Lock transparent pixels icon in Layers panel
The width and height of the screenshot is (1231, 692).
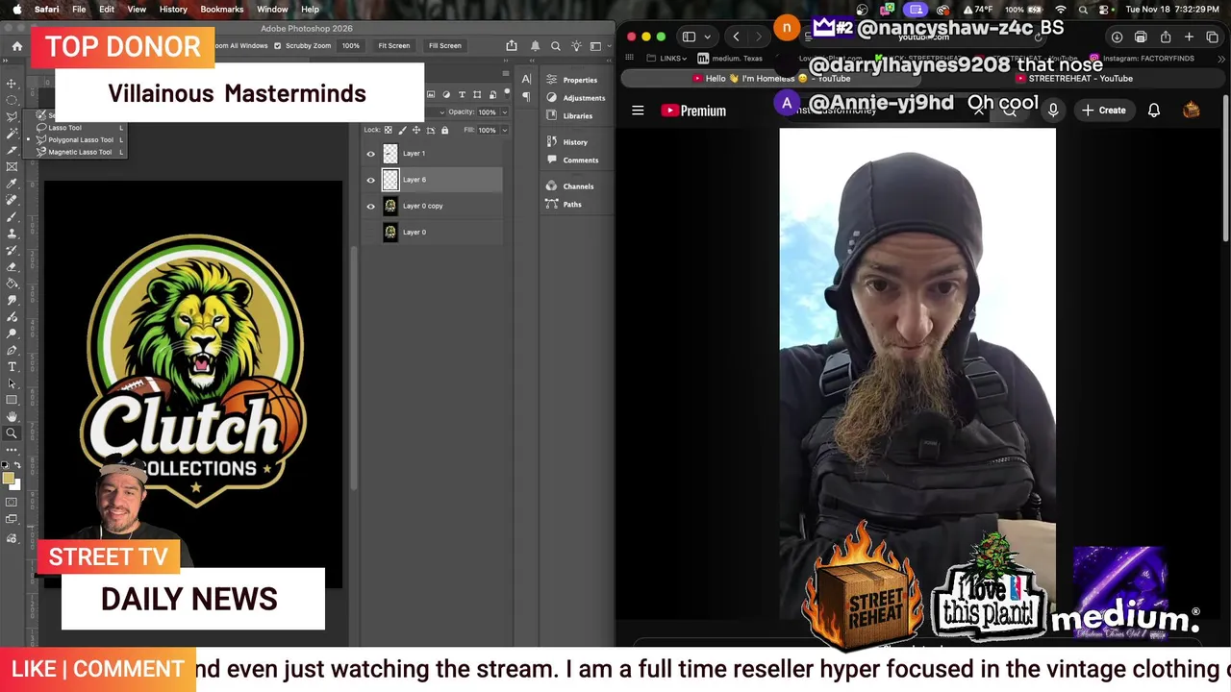(389, 130)
